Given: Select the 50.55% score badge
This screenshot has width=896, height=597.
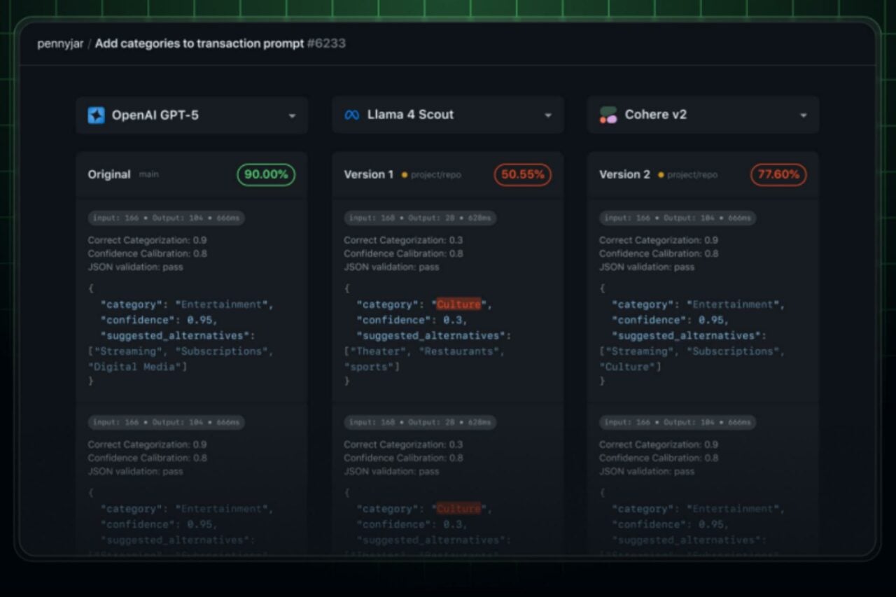Looking at the screenshot, I should point(522,175).
